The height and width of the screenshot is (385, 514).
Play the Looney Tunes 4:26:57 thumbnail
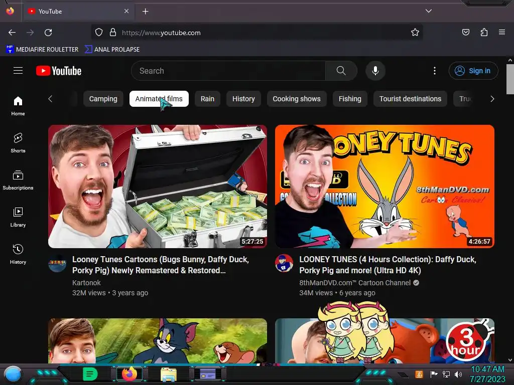(x=385, y=186)
